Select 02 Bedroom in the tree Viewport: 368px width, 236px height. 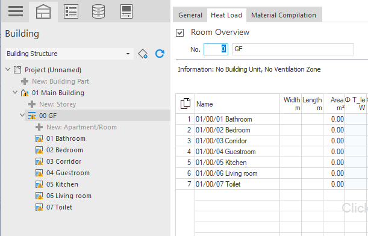[65, 150]
